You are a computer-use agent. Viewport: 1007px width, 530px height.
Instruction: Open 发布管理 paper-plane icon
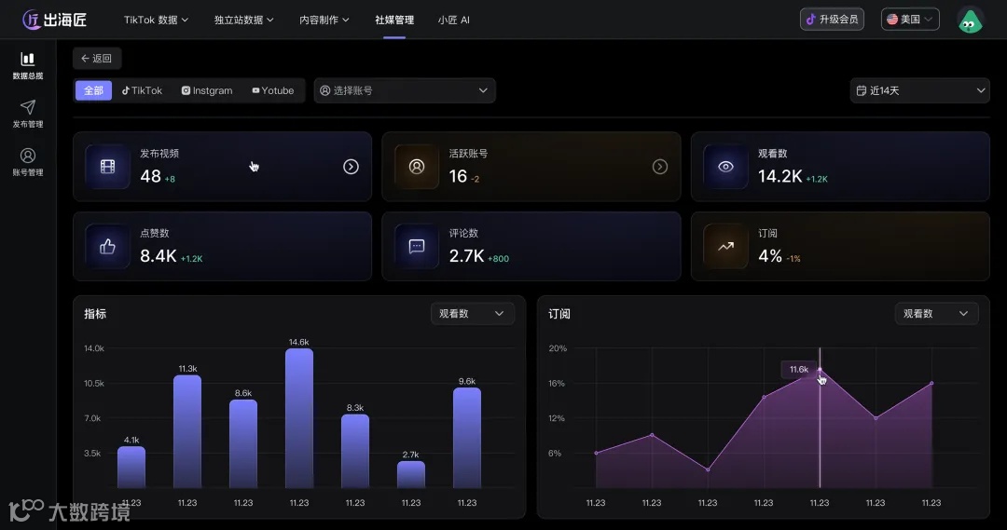28,107
